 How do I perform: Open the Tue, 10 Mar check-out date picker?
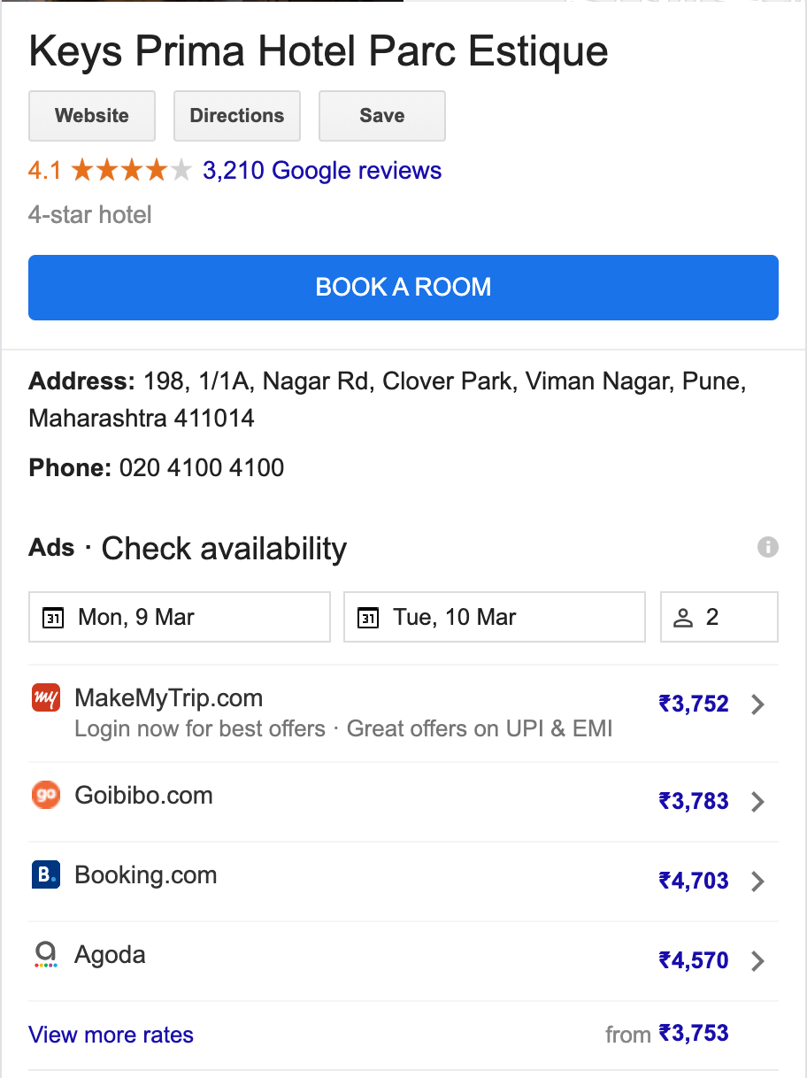click(495, 617)
